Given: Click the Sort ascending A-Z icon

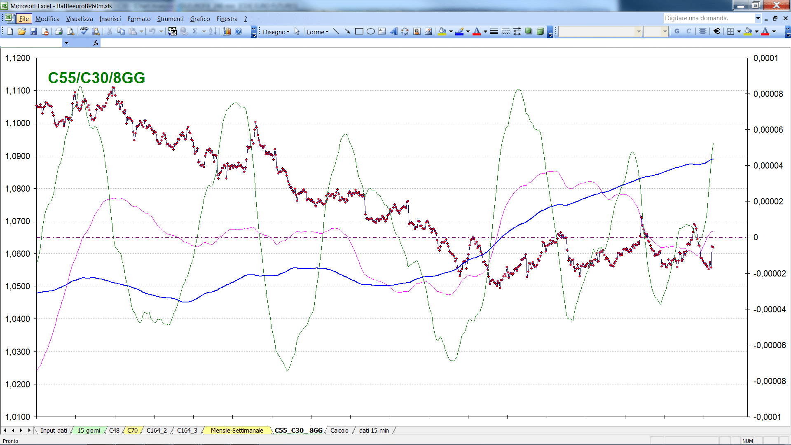Looking at the screenshot, I should click(213, 31).
